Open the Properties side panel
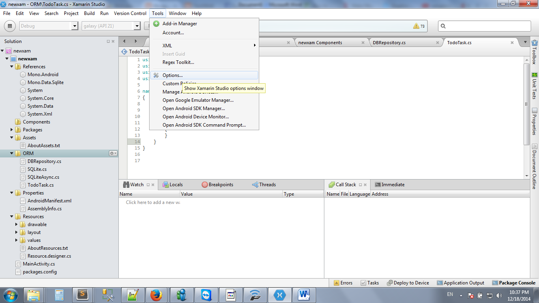 tap(535, 122)
